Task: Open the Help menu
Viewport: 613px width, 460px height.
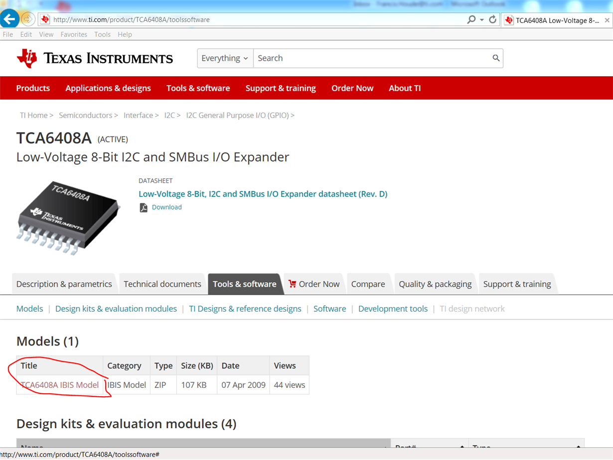Action: point(125,34)
